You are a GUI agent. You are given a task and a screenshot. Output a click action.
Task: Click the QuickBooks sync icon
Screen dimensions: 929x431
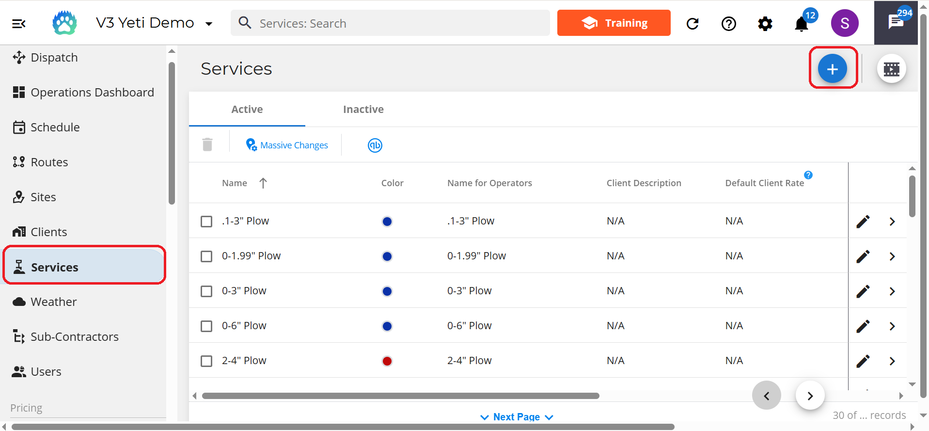tap(375, 145)
